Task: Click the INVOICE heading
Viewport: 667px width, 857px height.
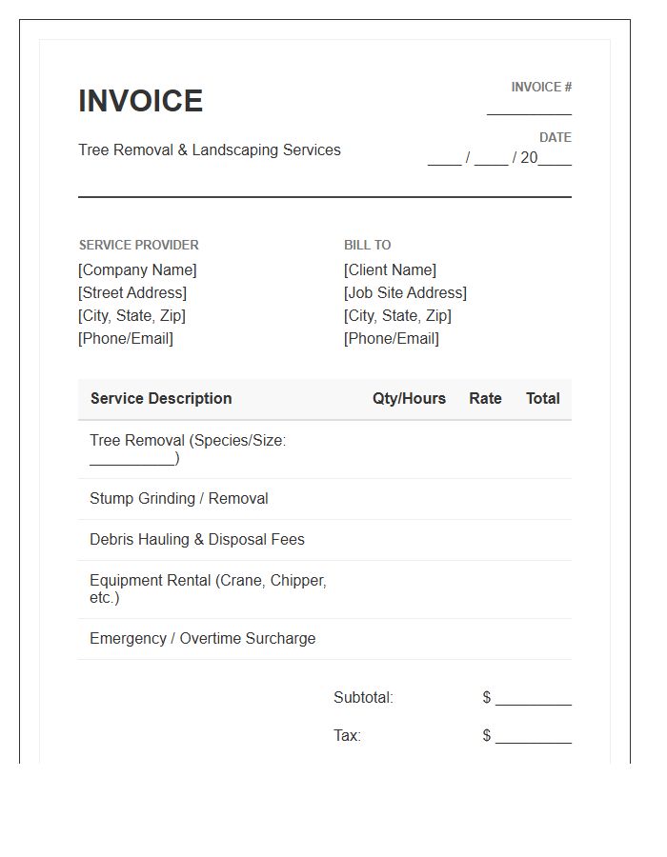Action: [x=140, y=101]
